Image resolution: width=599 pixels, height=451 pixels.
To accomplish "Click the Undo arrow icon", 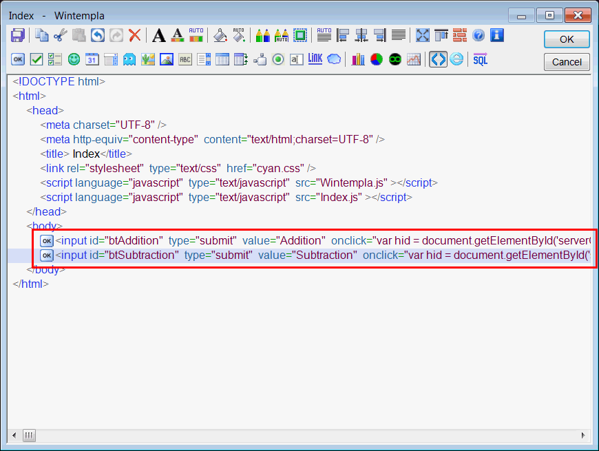I will click(x=97, y=36).
